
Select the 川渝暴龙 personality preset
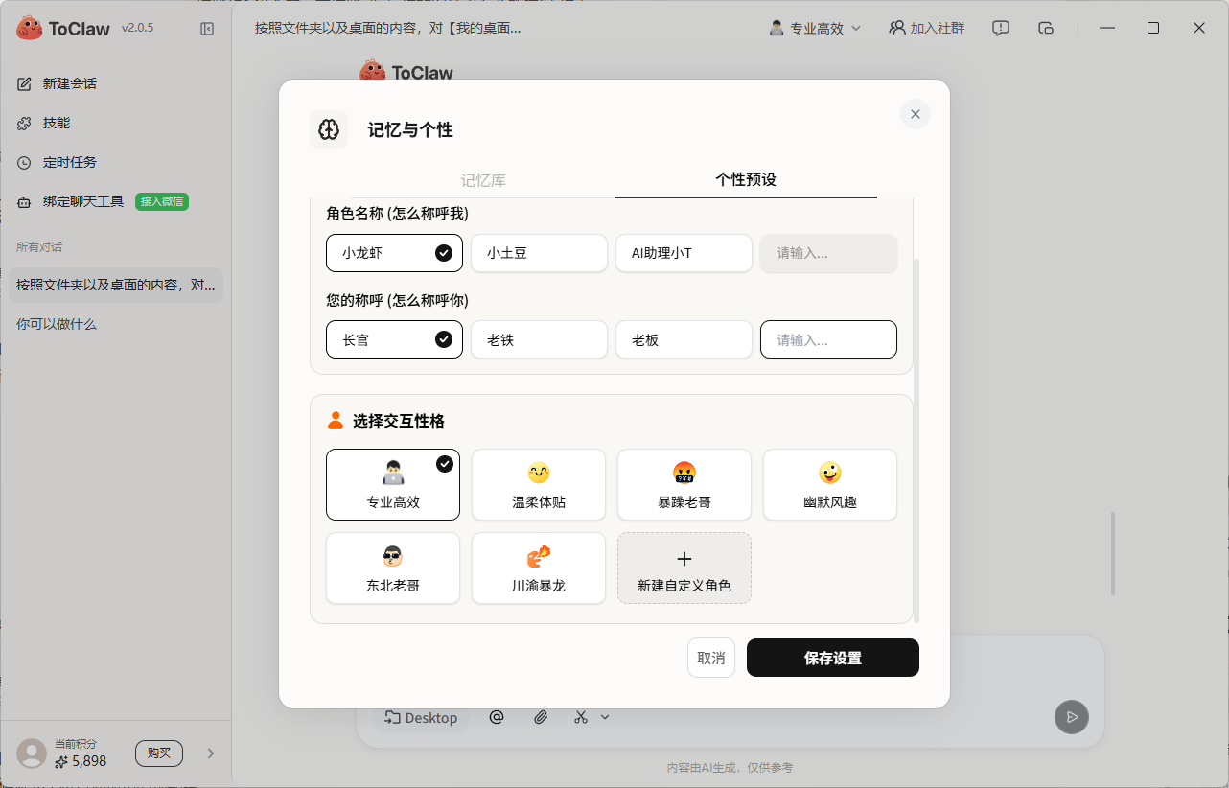[x=539, y=568]
